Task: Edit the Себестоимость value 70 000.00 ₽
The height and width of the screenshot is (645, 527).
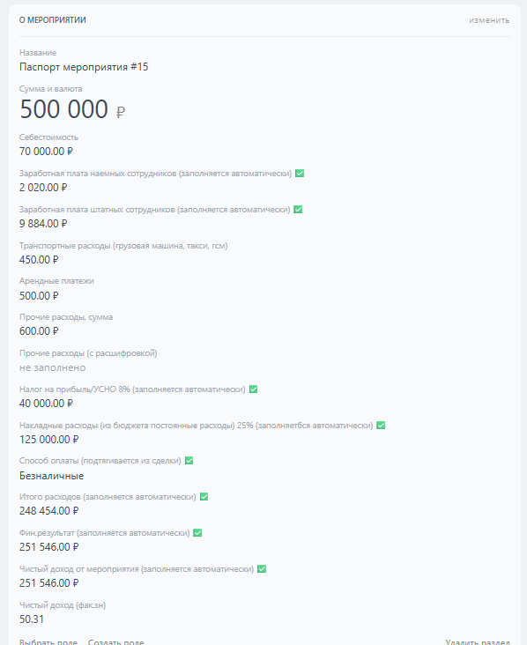Action: pyautogui.click(x=46, y=152)
